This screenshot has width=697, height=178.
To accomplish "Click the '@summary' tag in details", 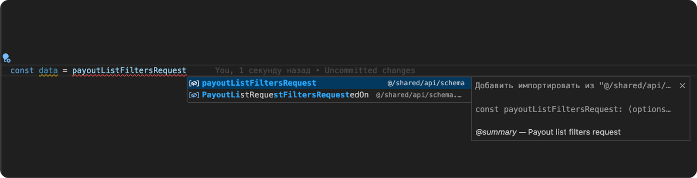I will [496, 132].
